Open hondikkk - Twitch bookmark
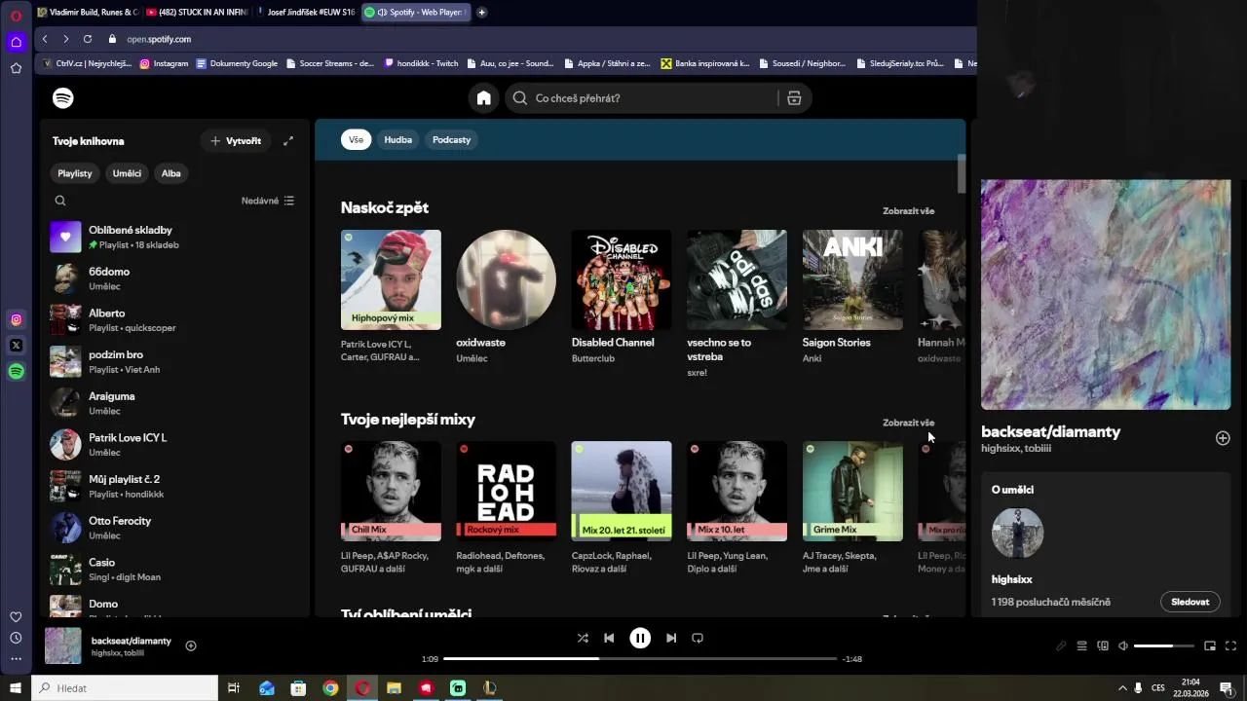Image resolution: width=1247 pixels, height=701 pixels. [x=421, y=63]
